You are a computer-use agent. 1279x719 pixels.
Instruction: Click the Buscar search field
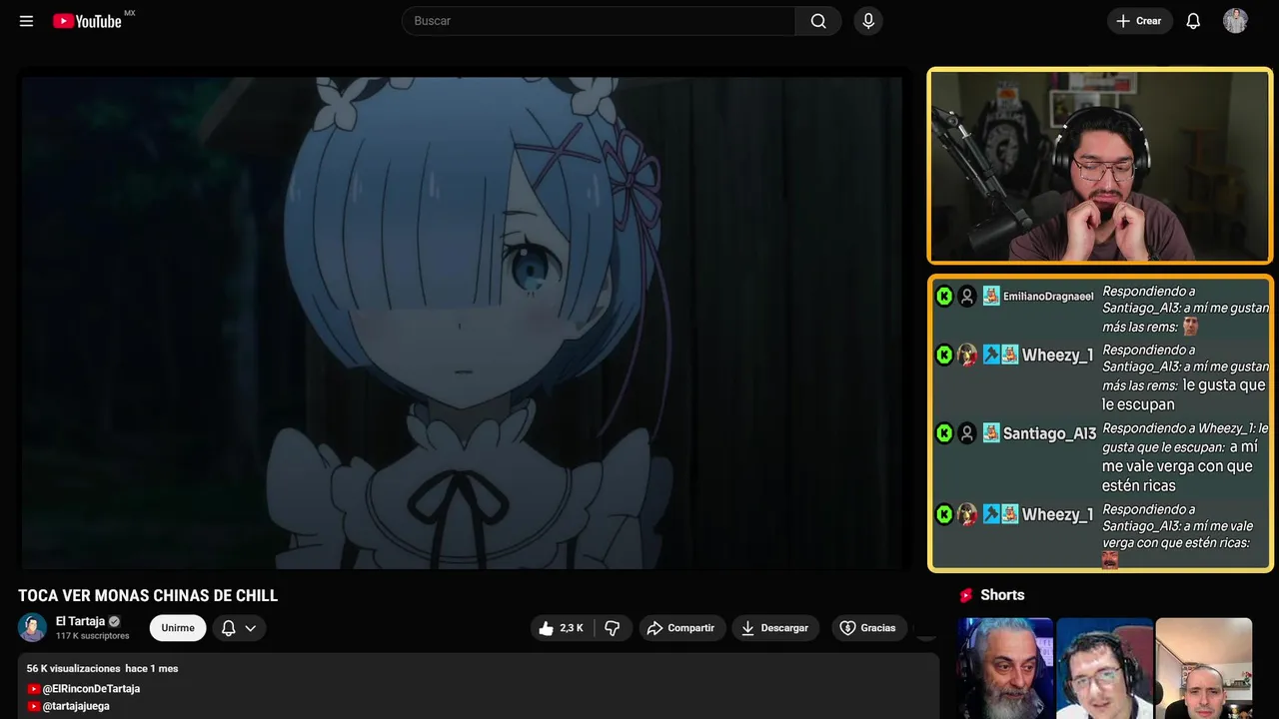point(599,21)
